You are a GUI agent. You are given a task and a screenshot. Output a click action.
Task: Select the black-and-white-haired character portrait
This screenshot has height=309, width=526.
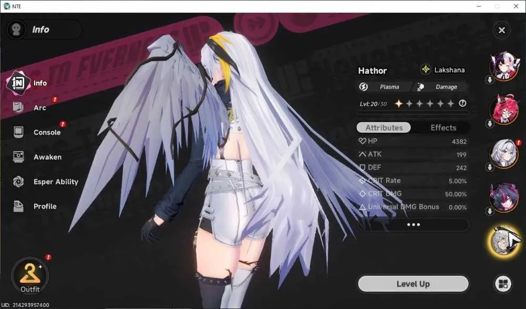(504, 66)
